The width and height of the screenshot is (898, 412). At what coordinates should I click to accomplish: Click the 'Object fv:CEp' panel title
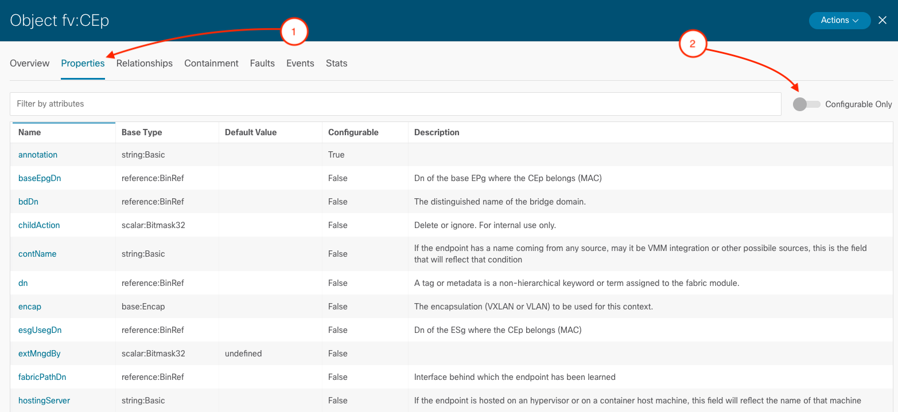(60, 21)
